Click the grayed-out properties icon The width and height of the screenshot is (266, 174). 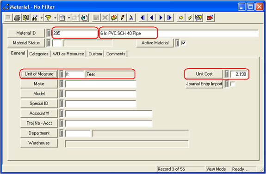[75, 18]
